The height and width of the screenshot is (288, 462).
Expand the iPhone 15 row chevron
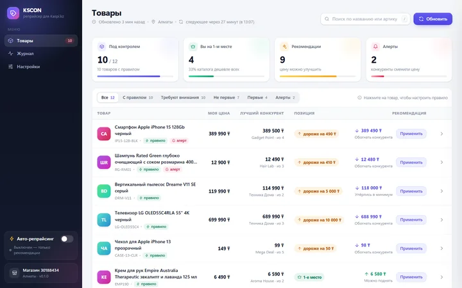(441, 134)
